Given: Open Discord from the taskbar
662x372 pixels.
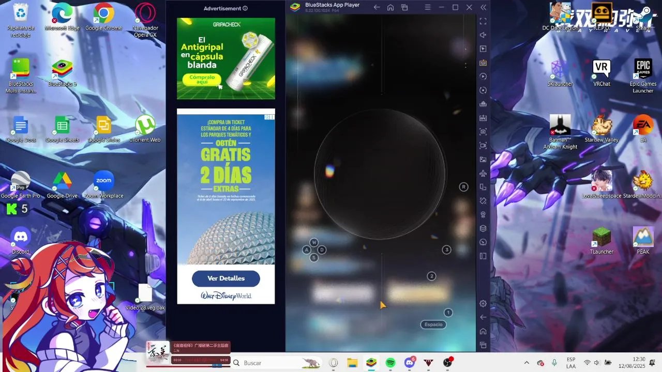Looking at the screenshot, I should click(x=410, y=363).
